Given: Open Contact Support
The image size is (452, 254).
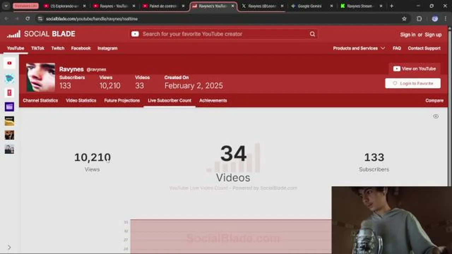Looking at the screenshot, I should point(424,48).
